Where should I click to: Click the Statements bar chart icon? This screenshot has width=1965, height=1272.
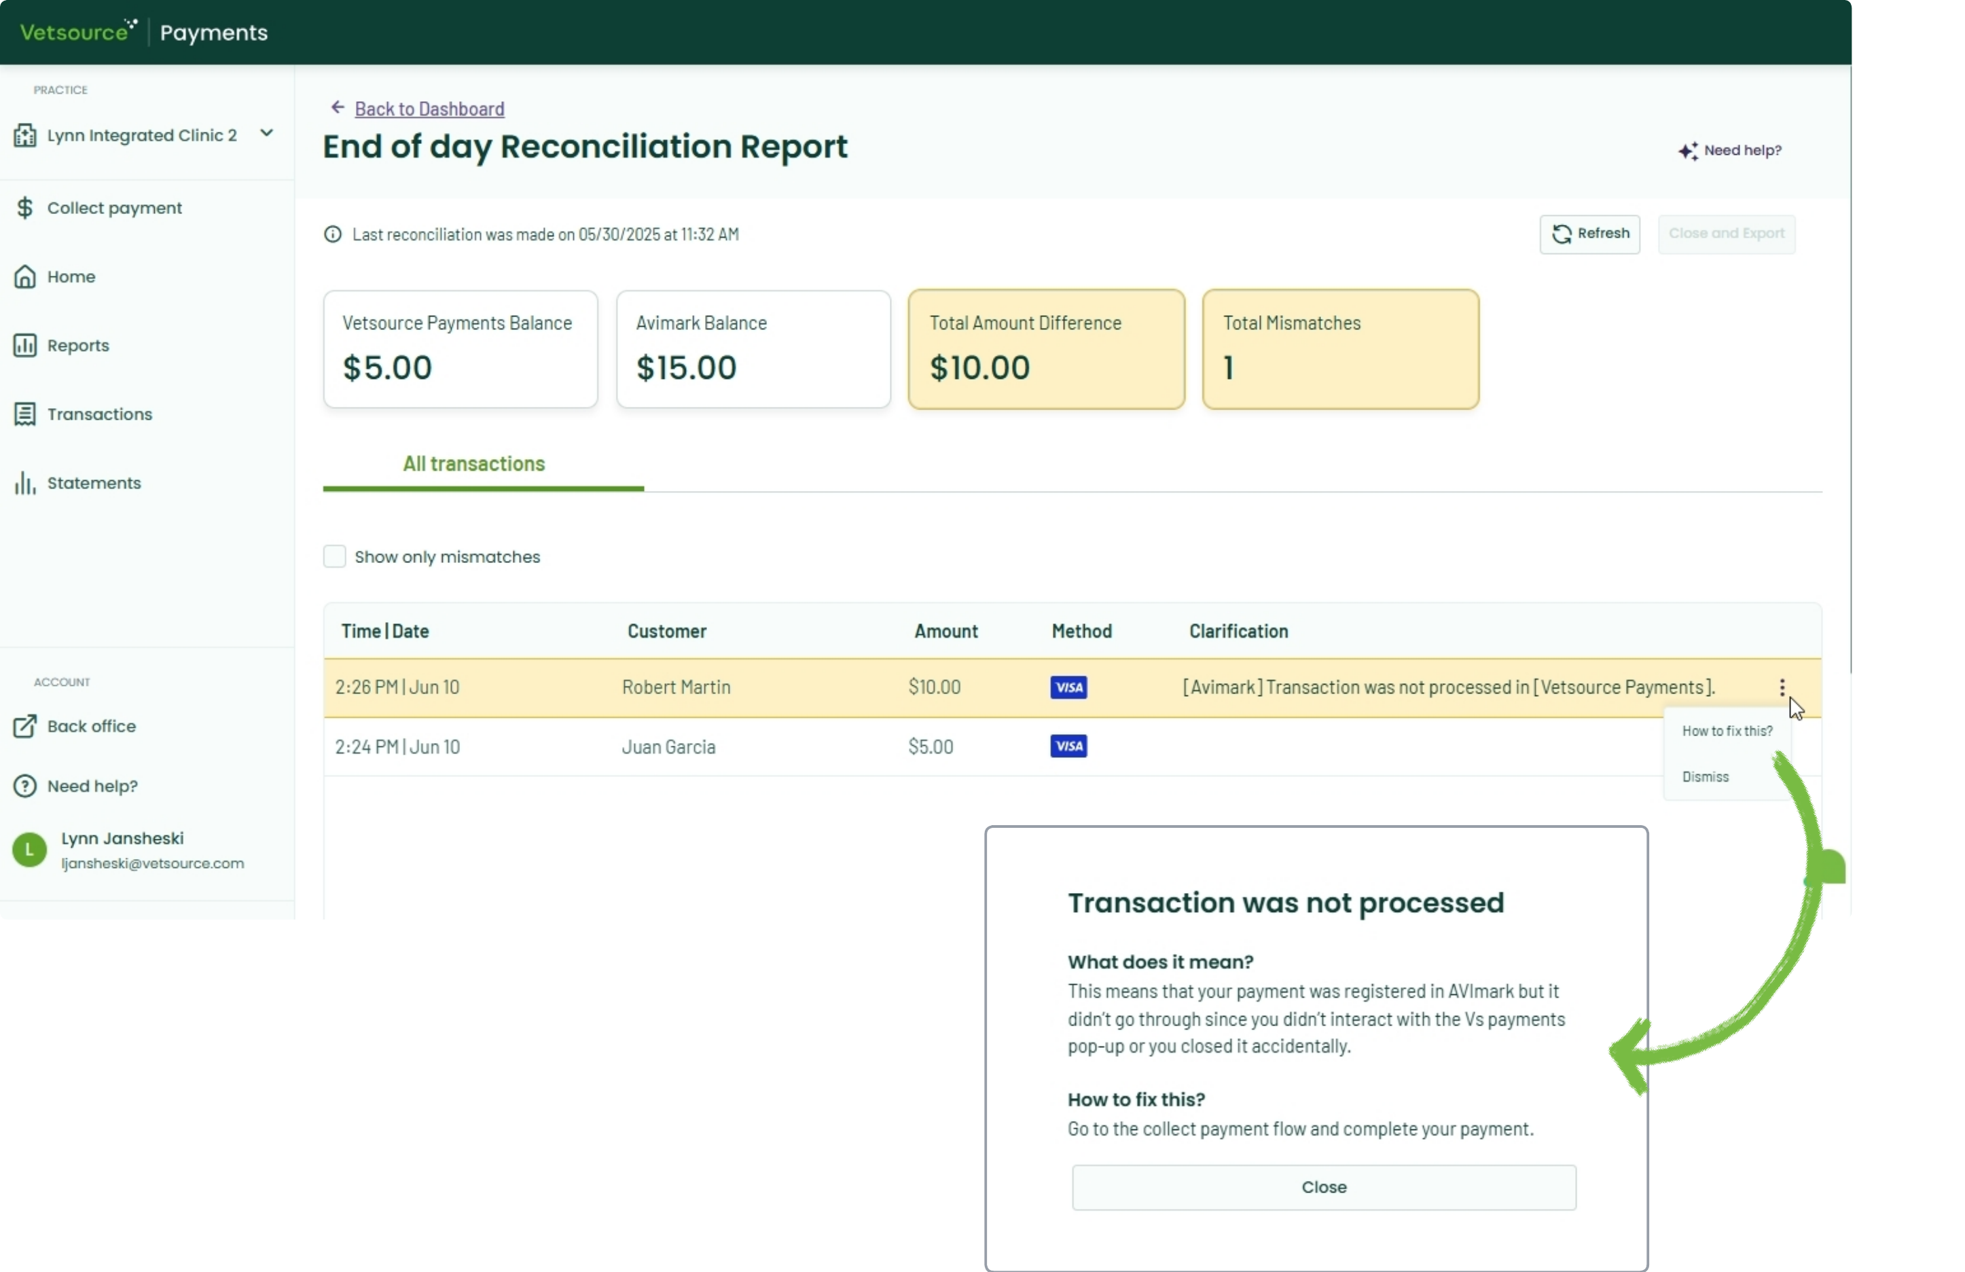(24, 483)
